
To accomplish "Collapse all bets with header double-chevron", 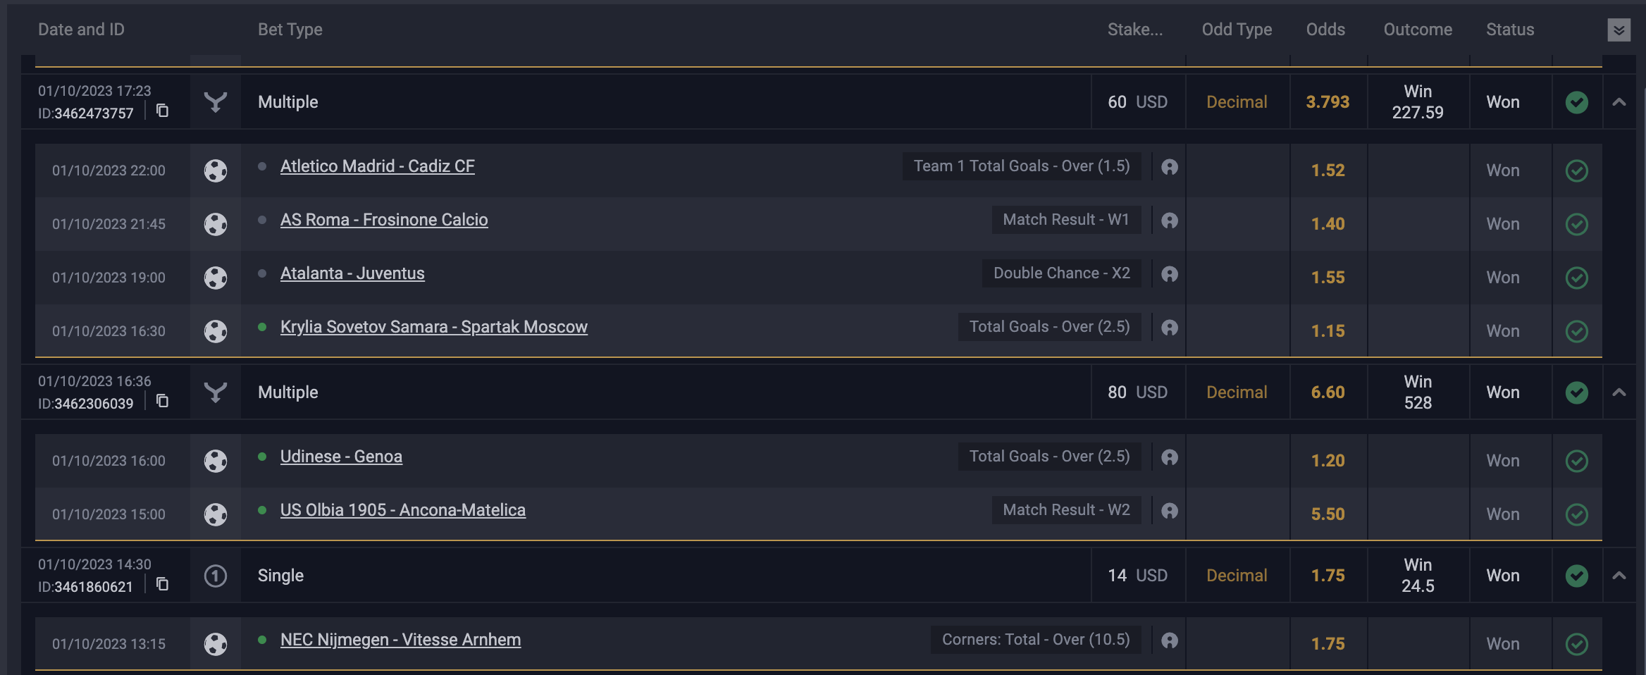I will [1619, 30].
